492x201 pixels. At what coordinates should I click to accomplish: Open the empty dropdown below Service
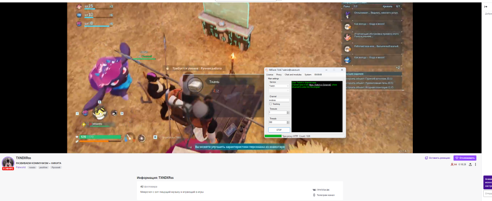point(278,90)
